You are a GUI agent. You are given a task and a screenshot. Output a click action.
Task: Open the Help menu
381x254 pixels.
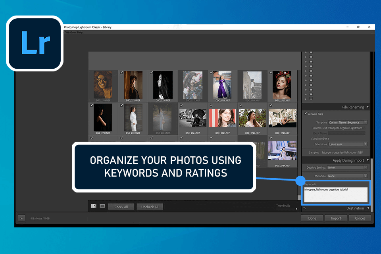(x=80, y=32)
